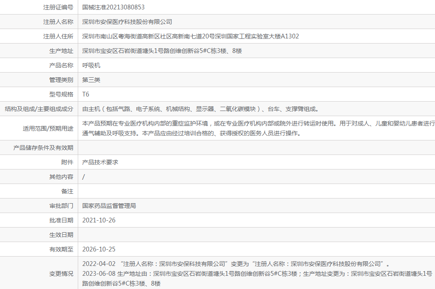Select the last line 路创维创新谷5#C栋3楼、8楼

coord(121,283)
